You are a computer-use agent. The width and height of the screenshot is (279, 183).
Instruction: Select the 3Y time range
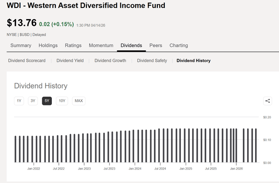(x=33, y=101)
